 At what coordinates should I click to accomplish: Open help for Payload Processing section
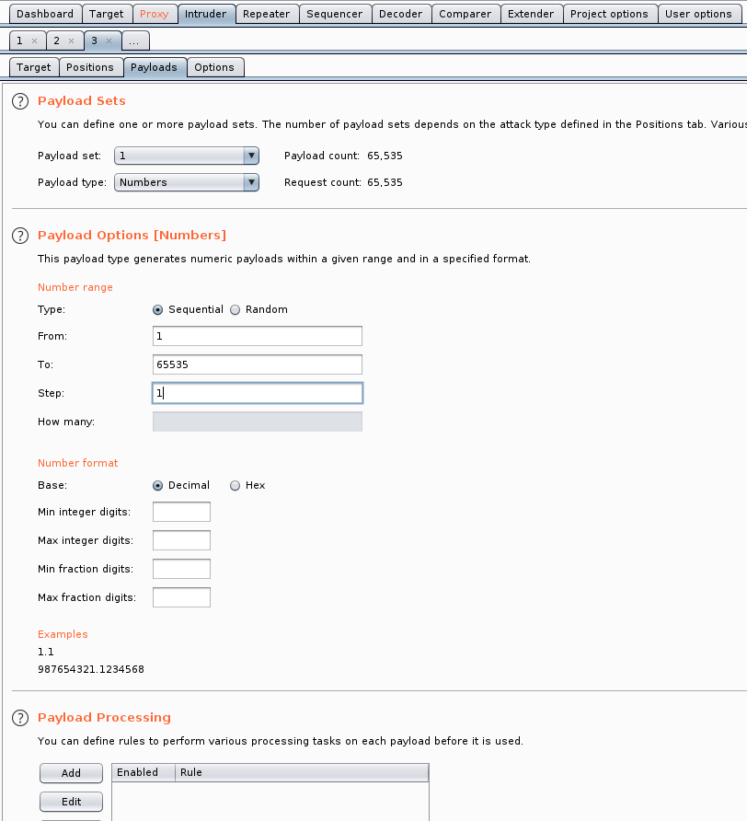[20, 718]
